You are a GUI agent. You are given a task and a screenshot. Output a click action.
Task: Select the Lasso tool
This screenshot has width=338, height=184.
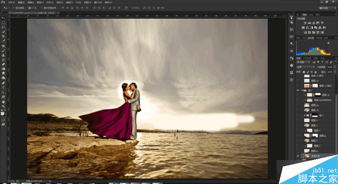coord(3,27)
